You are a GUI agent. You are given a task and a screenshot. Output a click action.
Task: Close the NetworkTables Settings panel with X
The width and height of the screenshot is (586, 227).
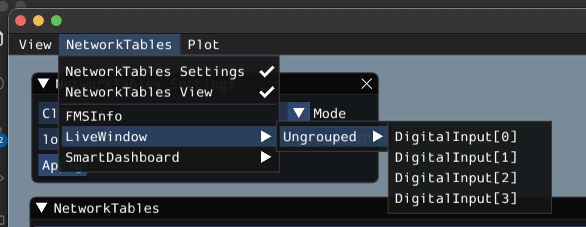pos(367,84)
